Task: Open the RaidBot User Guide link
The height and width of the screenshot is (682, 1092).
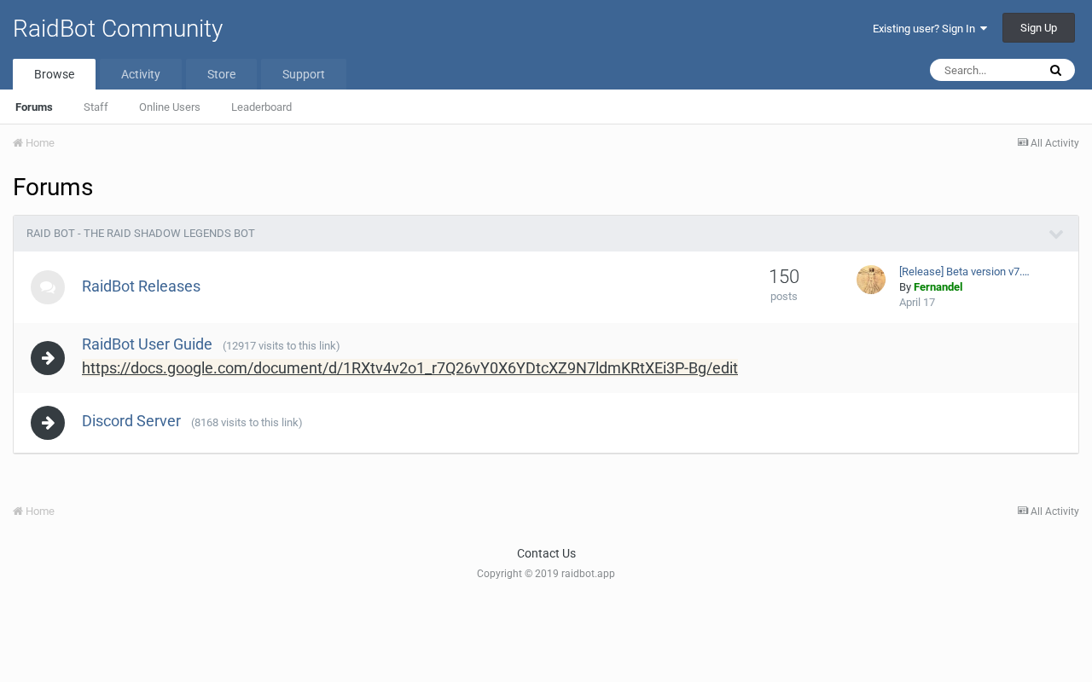Action: click(x=147, y=344)
